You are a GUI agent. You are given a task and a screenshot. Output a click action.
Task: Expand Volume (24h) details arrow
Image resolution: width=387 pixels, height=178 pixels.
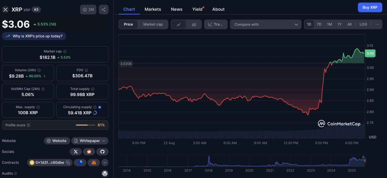(x=45, y=76)
